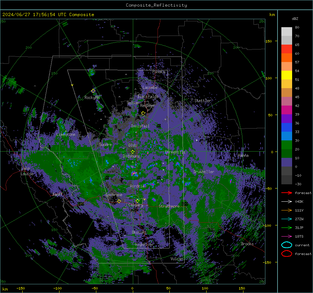The width and height of the screenshot is (313, 293).
Task: Click the km unit label at bottom-left
Action: tap(5, 289)
